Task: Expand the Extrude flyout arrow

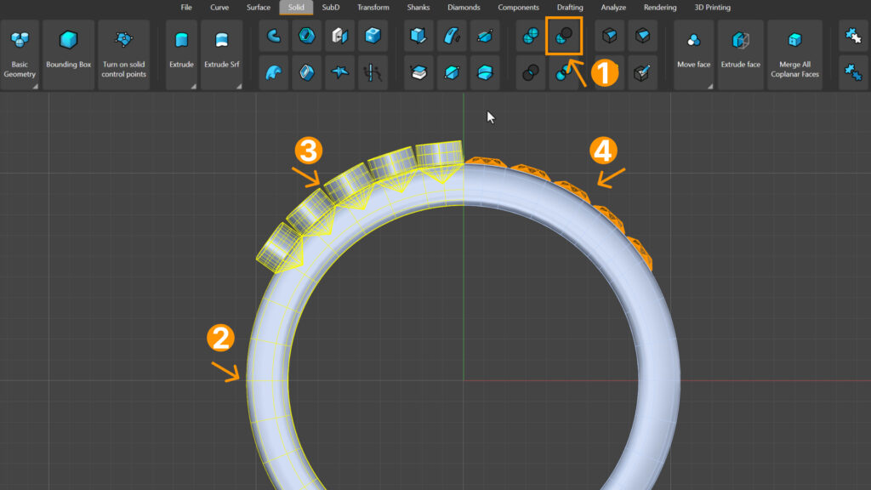Action: point(193,86)
